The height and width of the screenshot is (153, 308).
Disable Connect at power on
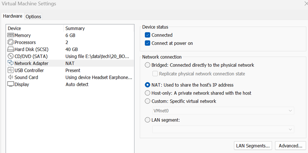coord(147,43)
